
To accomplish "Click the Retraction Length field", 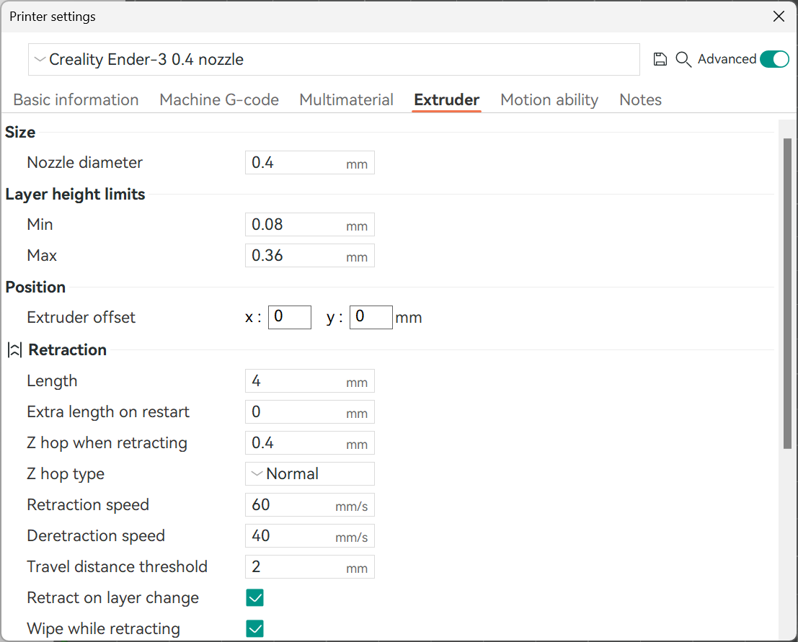I will pyautogui.click(x=310, y=381).
